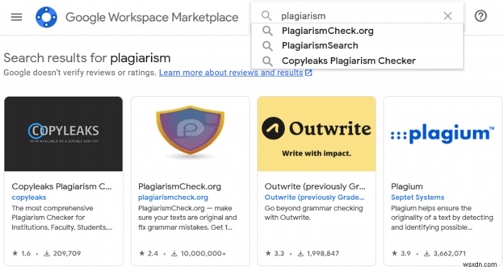Viewport: 503px width, 270px height.
Task: Visit the Septet Systems developer link
Action: (417, 197)
